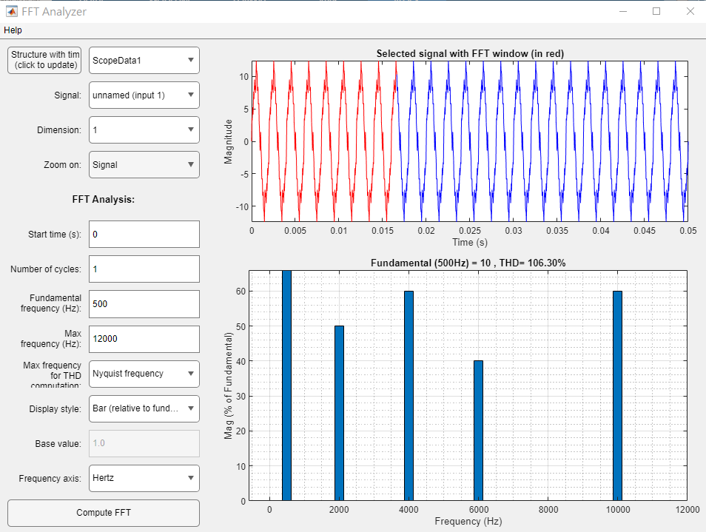Click the 500 Hz fundamental bar in the spectrum
The width and height of the screenshot is (706, 532).
[x=287, y=385]
